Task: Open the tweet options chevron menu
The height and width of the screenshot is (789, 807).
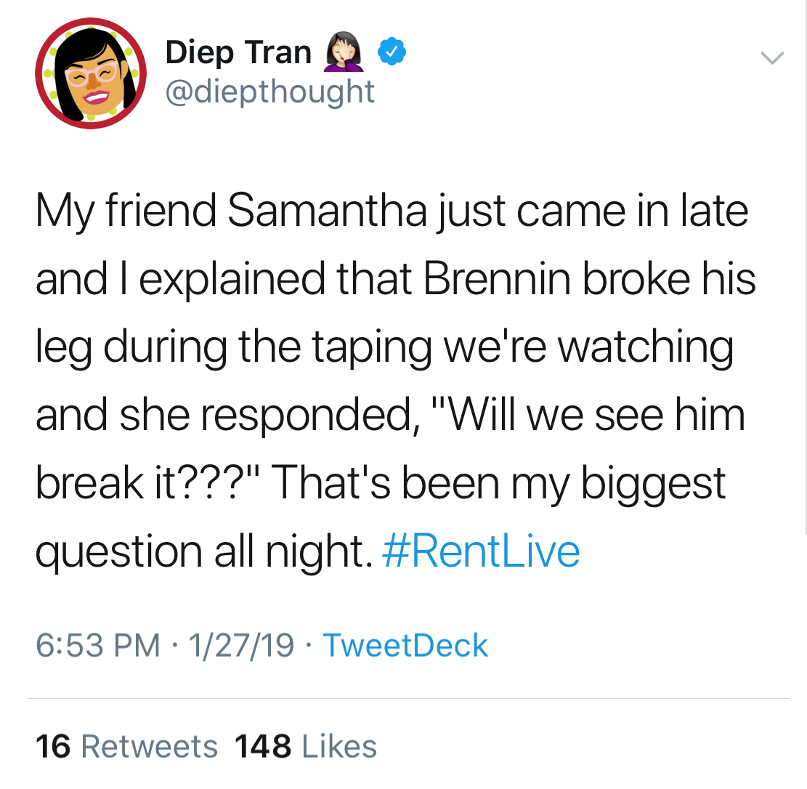Action: tap(772, 57)
